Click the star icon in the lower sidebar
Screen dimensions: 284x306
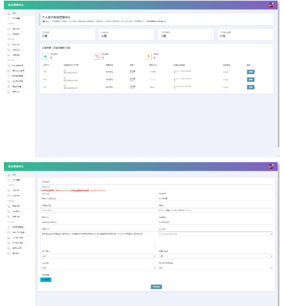pos(9,237)
